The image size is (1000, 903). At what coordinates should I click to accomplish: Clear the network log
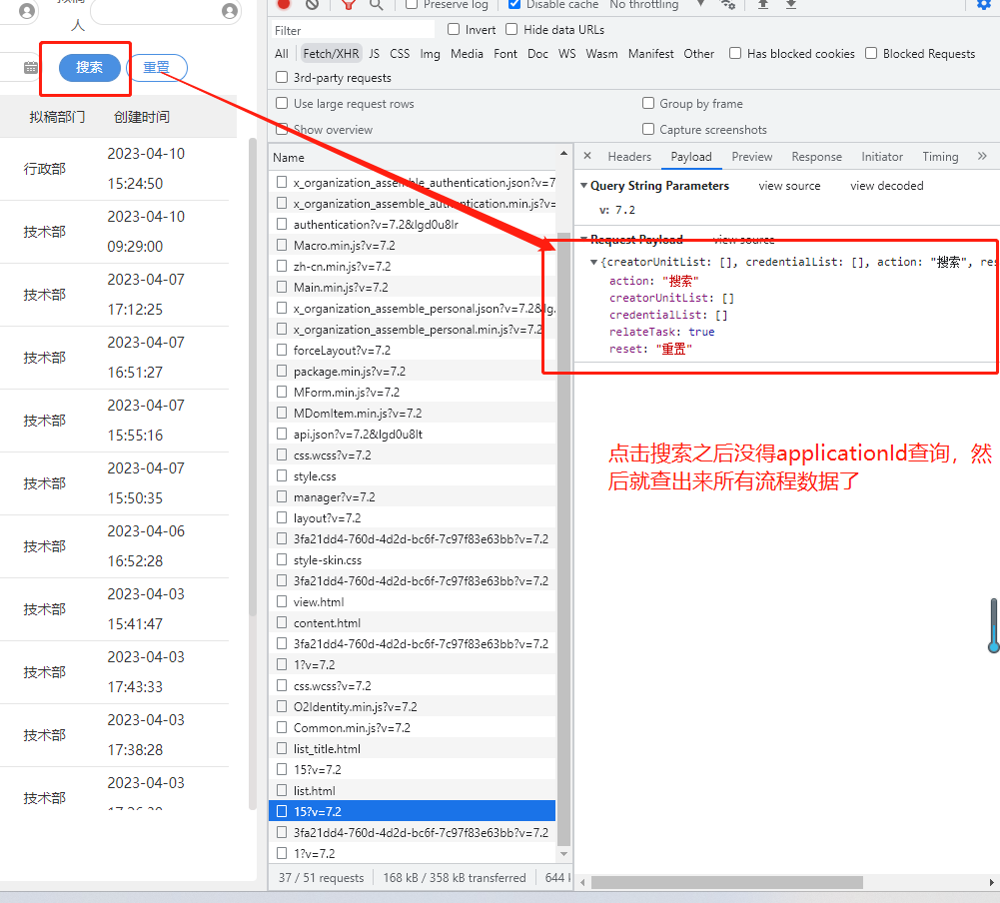coord(312,4)
